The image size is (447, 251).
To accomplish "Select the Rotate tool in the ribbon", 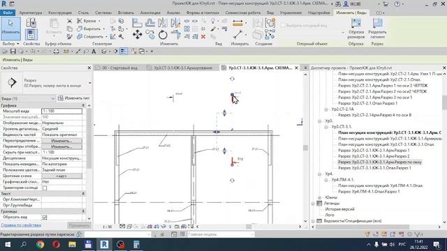I will pos(163,35).
